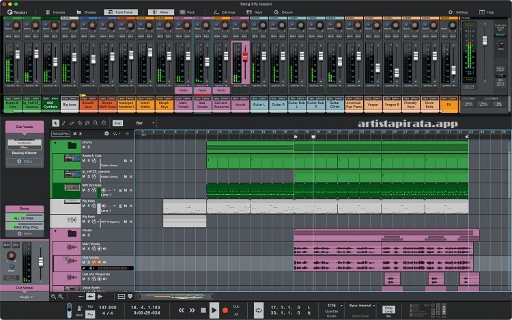Start playback with the play button
Viewport: 512px width, 320px height.
coord(214,310)
